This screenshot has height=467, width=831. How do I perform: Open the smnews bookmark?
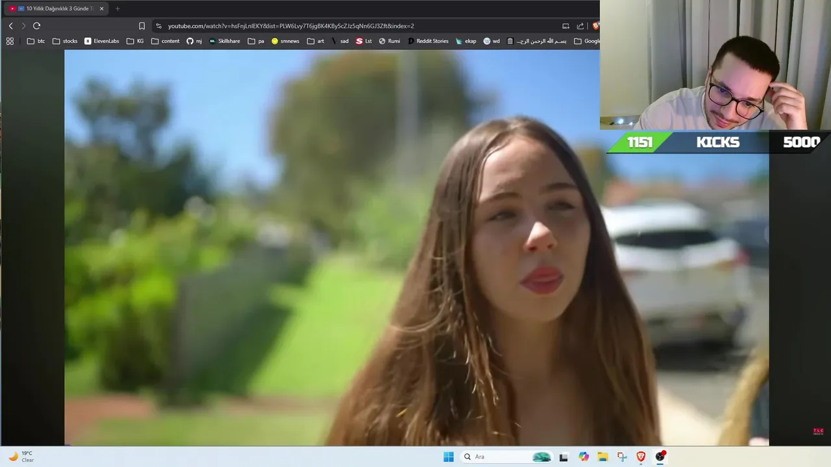[286, 41]
